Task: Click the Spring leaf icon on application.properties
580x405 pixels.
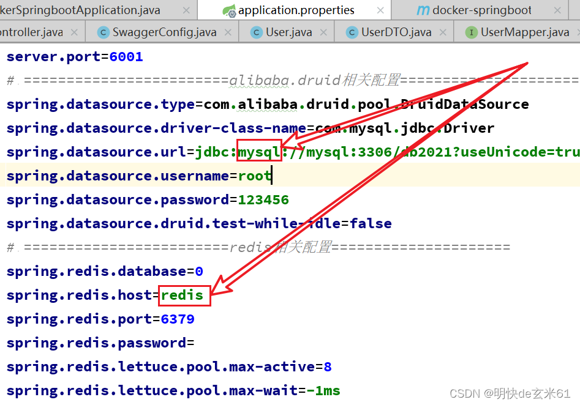Action: 229,11
